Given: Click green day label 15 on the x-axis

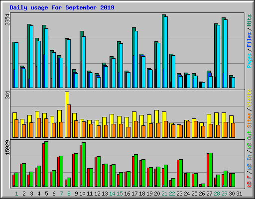Looking at the screenshot, I should tap(120, 194).
